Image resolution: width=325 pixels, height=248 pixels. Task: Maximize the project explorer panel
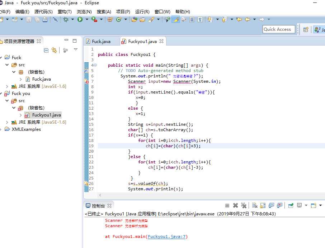75,41
